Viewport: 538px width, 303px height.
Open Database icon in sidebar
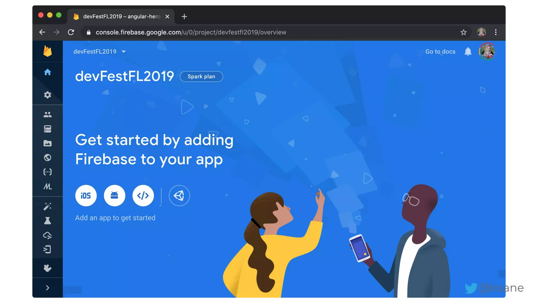47,129
